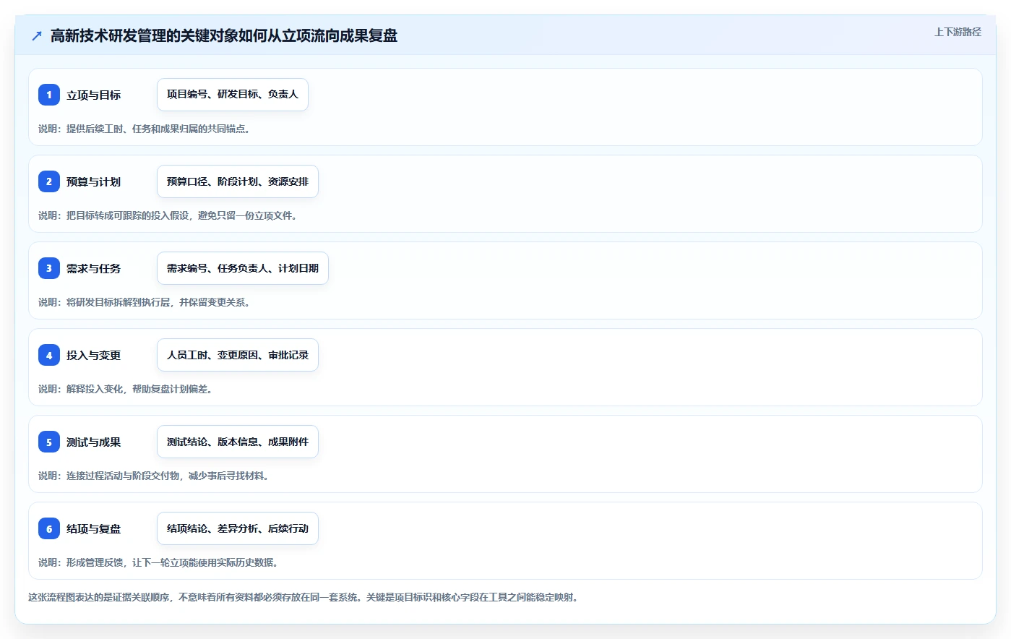Image resolution: width=1011 pixels, height=639 pixels.
Task: Select the 预算与计划 step title
Action: (x=93, y=181)
